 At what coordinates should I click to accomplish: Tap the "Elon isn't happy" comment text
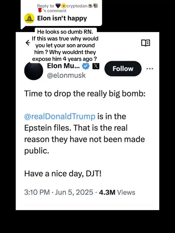[62, 18]
